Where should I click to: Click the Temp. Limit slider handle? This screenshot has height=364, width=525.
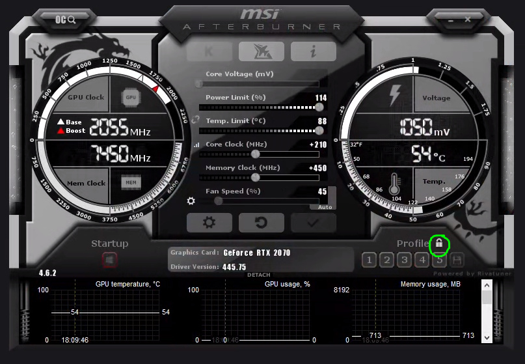click(319, 130)
